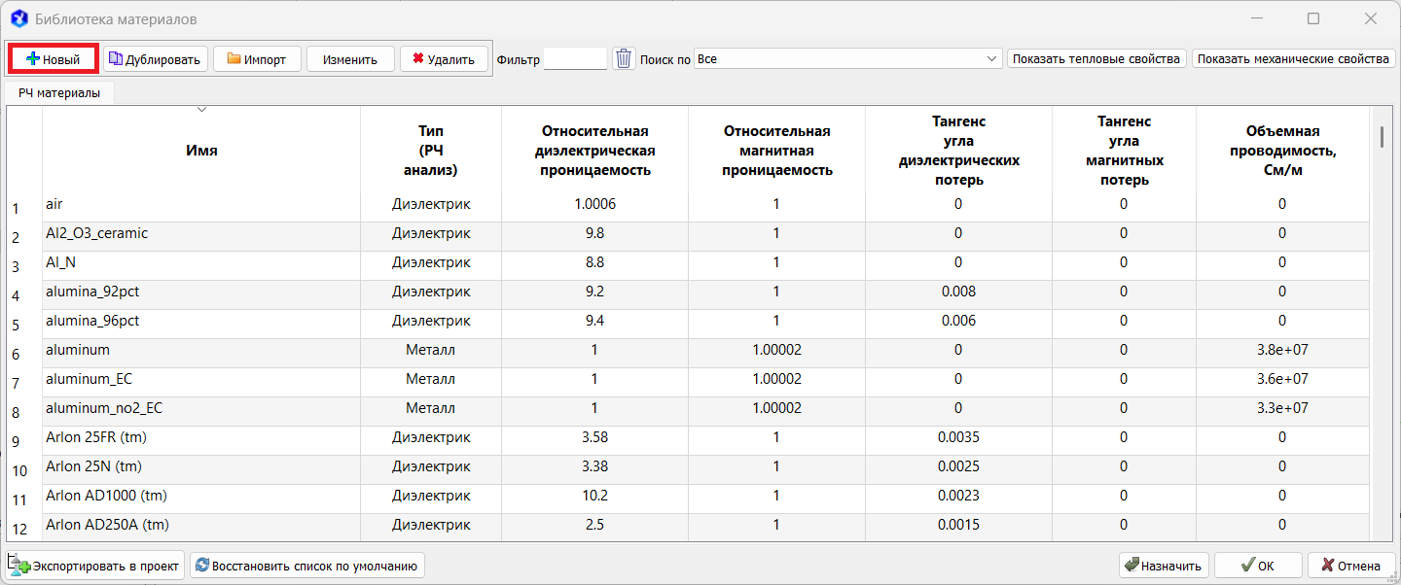Click Экспортировать в проект button

point(95,566)
